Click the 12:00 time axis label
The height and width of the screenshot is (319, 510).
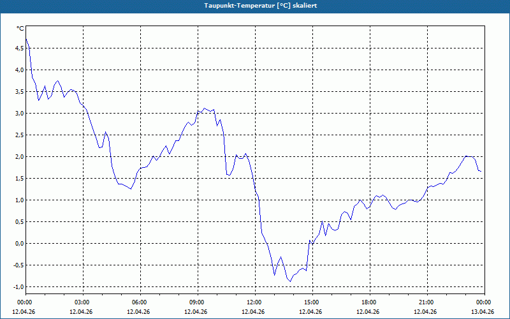255,302
